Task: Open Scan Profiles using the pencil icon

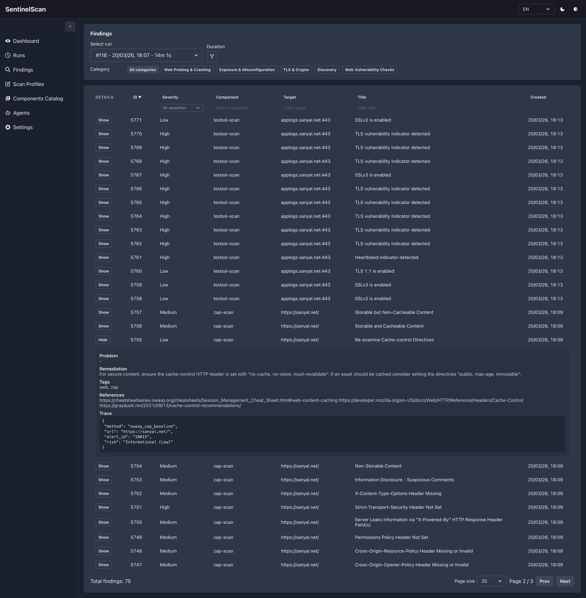Action: tap(8, 84)
